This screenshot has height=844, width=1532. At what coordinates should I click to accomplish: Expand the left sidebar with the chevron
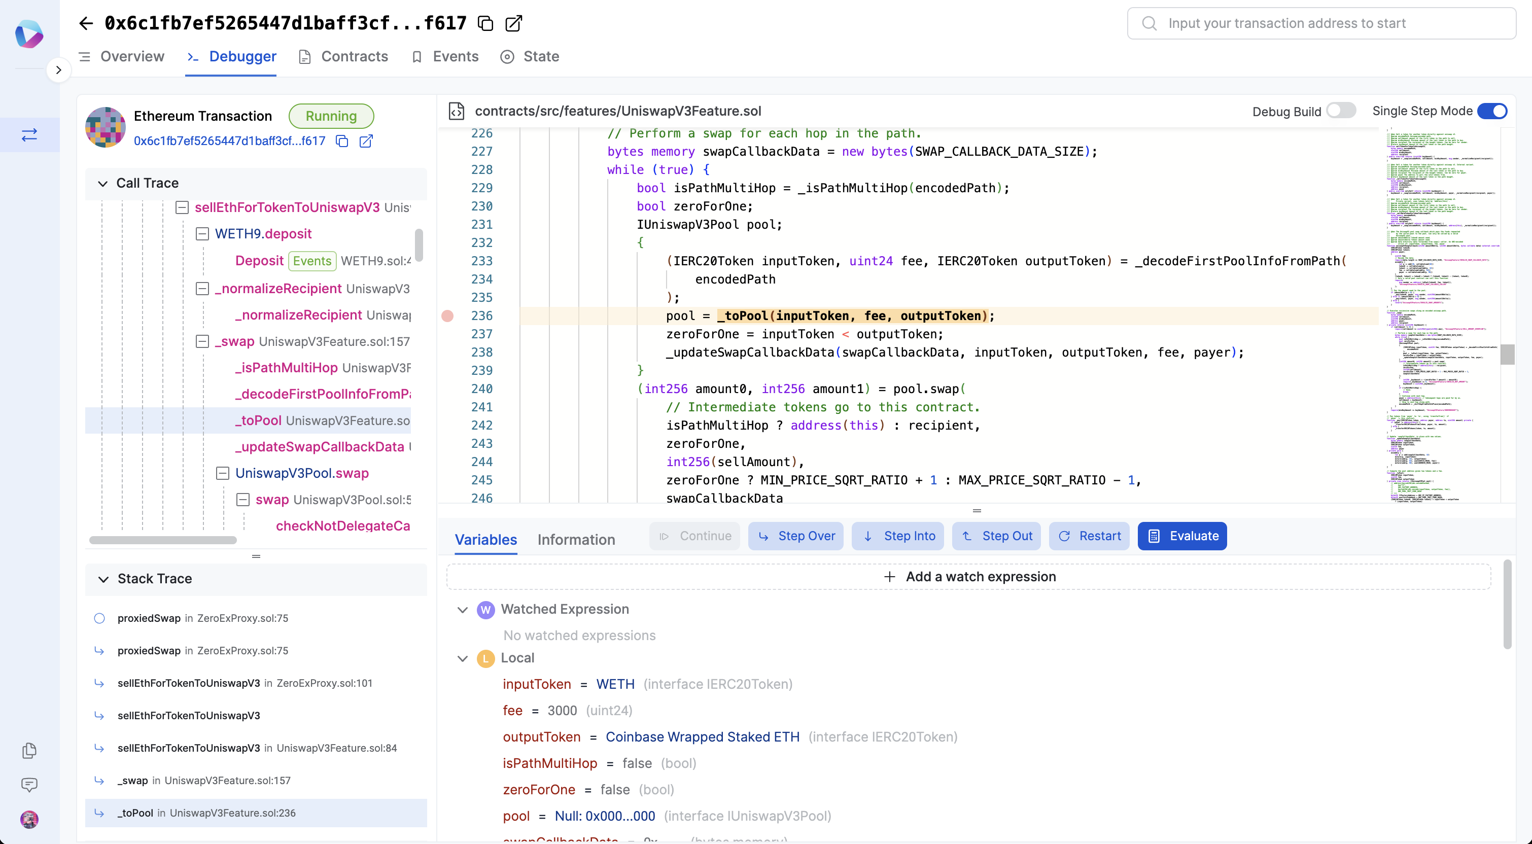(58, 69)
